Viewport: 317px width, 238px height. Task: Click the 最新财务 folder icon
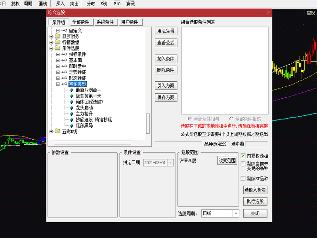pyautogui.click(x=58, y=36)
